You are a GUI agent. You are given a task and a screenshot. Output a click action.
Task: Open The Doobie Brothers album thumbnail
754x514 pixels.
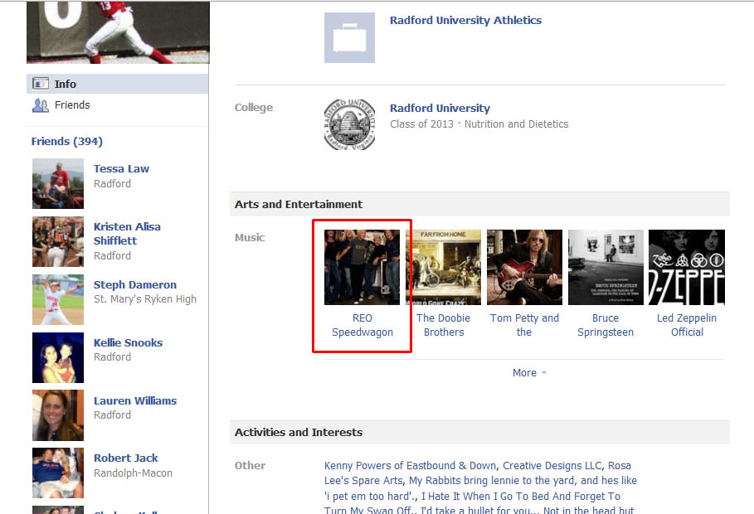pos(443,268)
